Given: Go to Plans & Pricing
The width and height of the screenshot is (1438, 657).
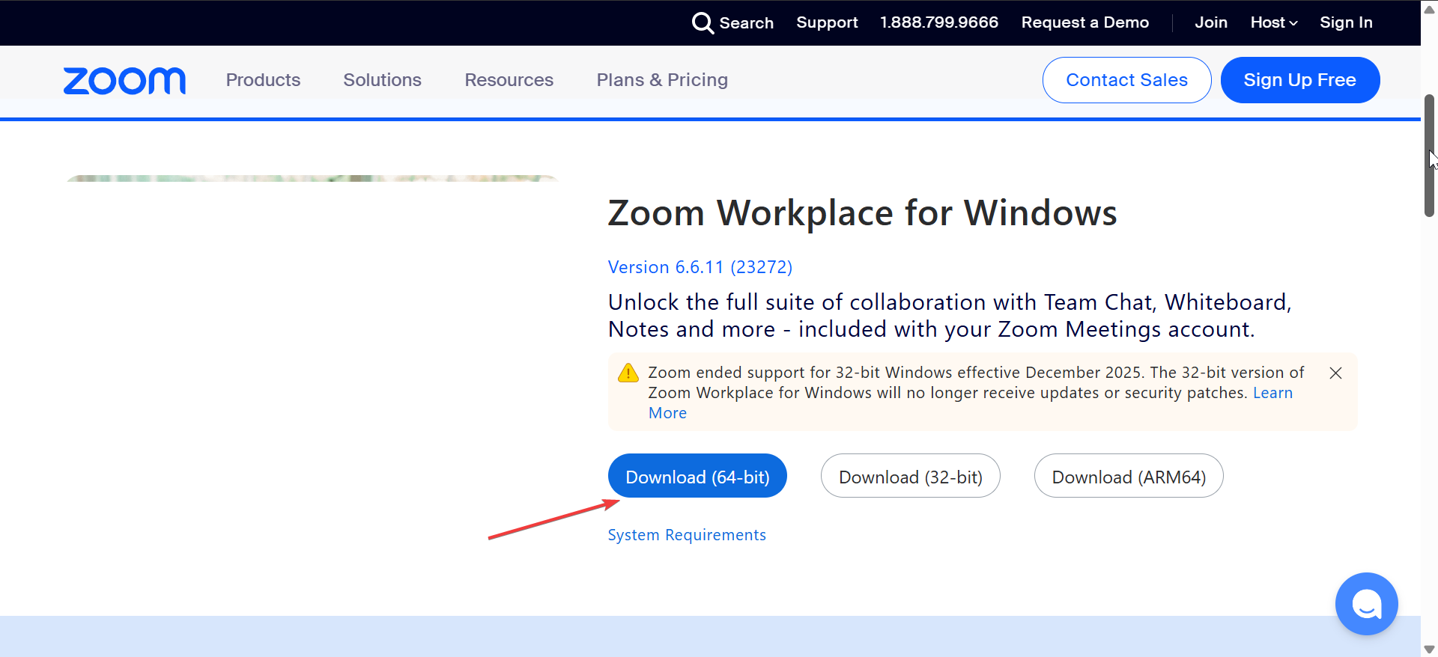Looking at the screenshot, I should 662,80.
